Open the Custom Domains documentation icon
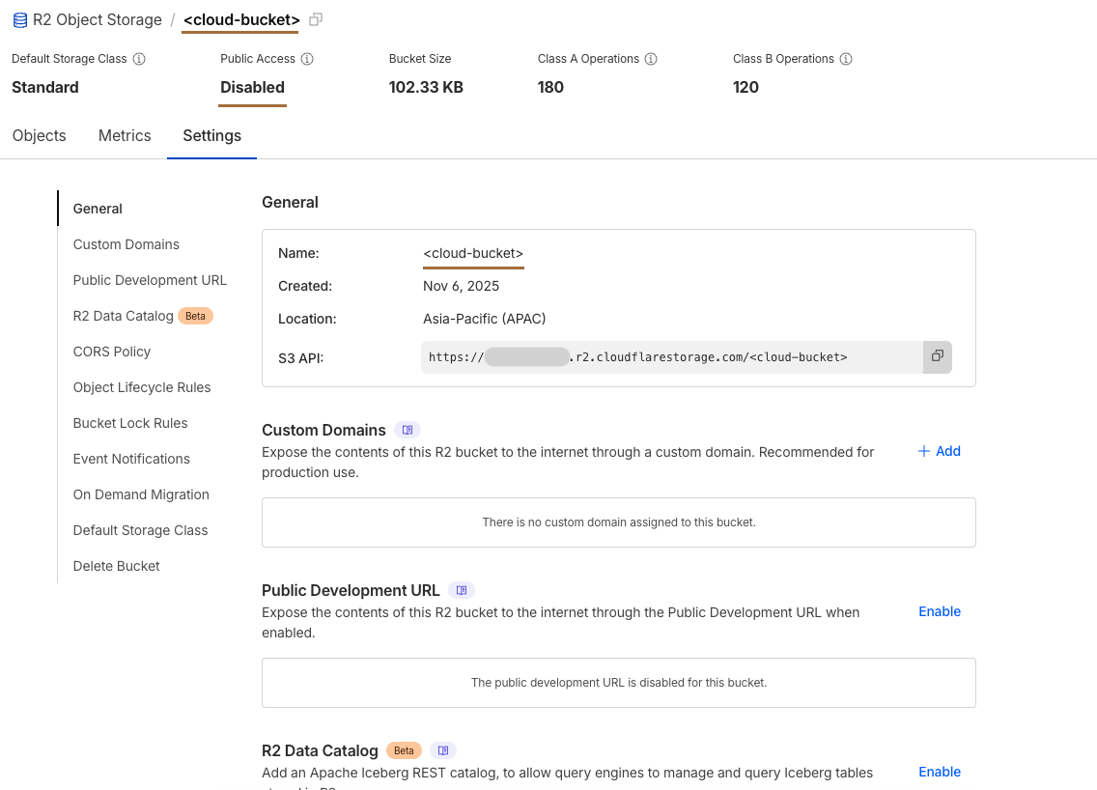 coord(407,430)
